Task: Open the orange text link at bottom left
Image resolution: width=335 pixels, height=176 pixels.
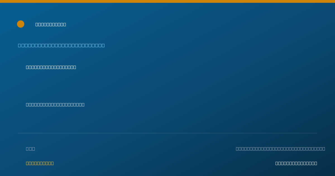Action: pyautogui.click(x=40, y=163)
